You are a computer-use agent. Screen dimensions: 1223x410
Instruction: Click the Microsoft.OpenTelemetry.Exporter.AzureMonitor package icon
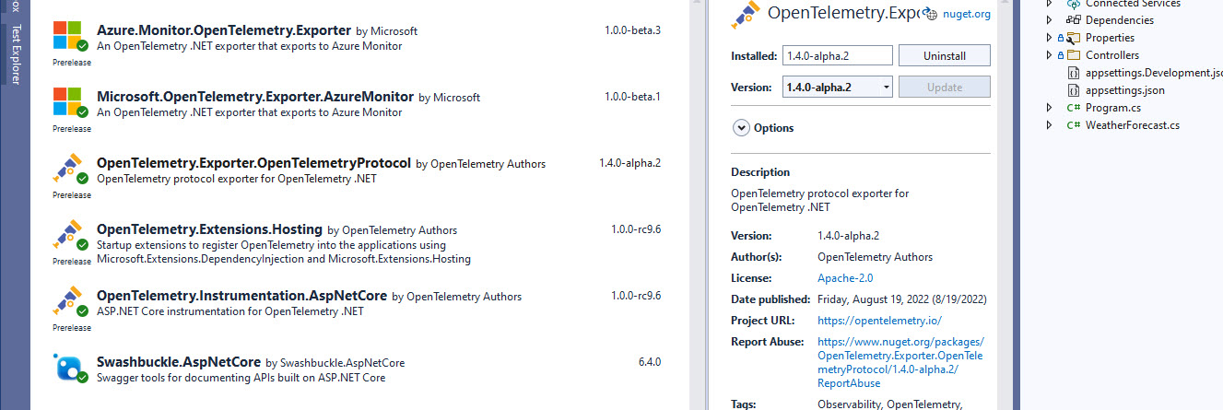pos(68,102)
